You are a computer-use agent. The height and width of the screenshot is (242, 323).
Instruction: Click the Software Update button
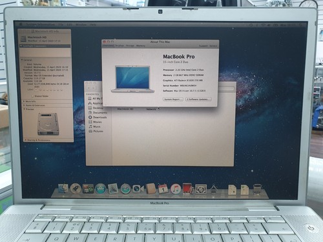(198, 99)
